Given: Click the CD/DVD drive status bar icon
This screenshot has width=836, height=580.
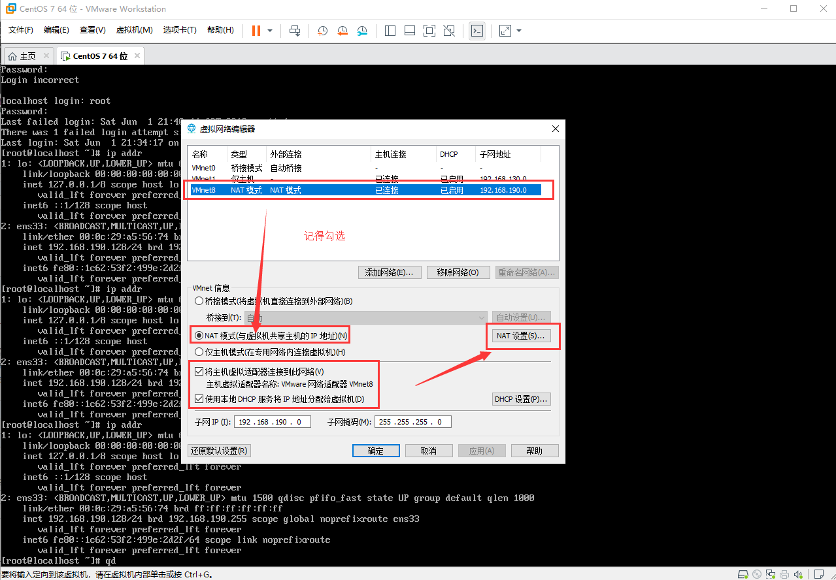Looking at the screenshot, I should point(758,575).
